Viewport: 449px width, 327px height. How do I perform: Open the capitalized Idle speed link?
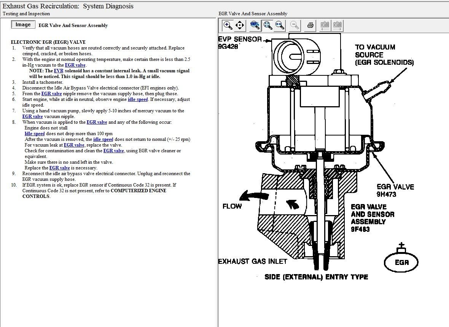click(35, 134)
